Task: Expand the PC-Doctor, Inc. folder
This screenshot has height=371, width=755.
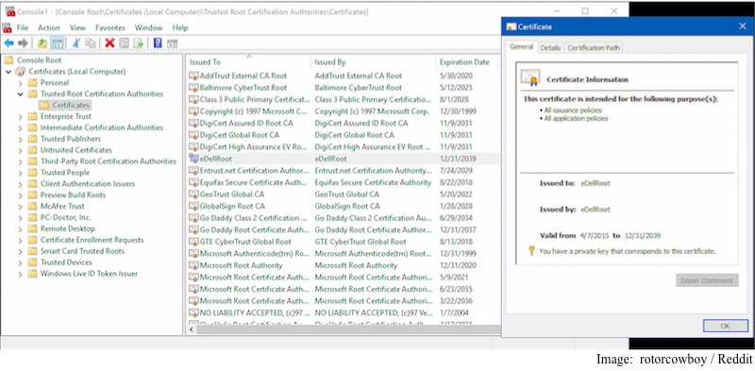Action: click(x=20, y=217)
